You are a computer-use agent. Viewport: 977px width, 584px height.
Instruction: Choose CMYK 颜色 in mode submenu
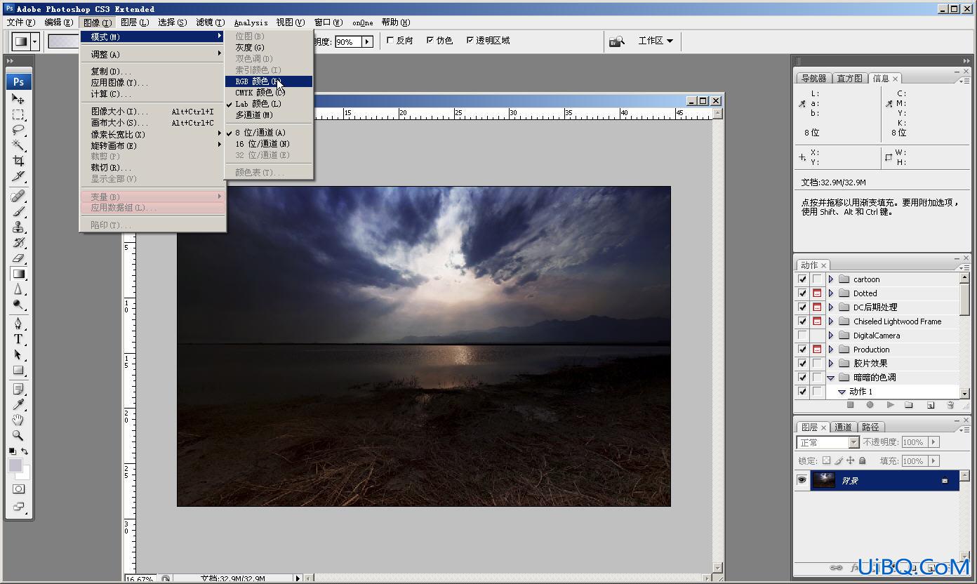[x=268, y=93]
